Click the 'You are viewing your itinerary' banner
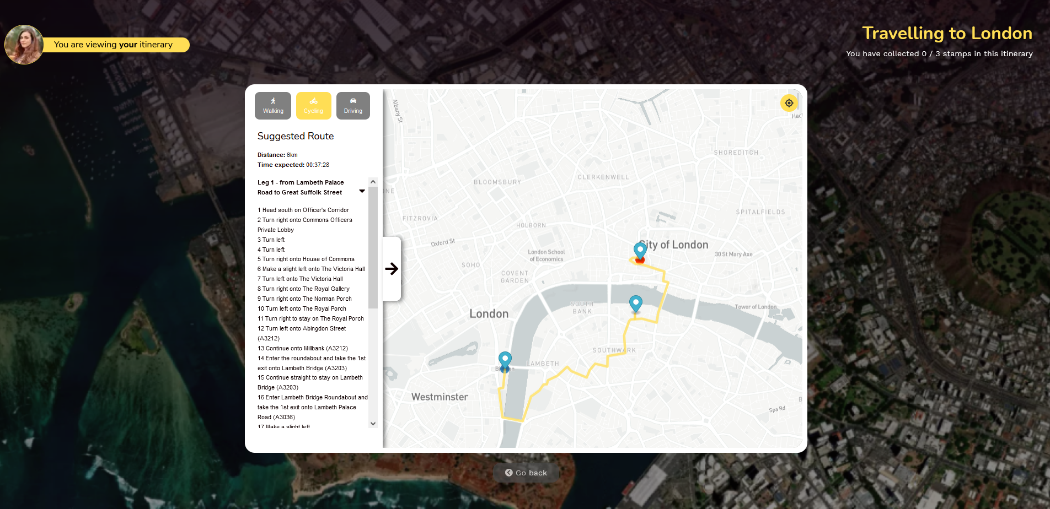 114,45
